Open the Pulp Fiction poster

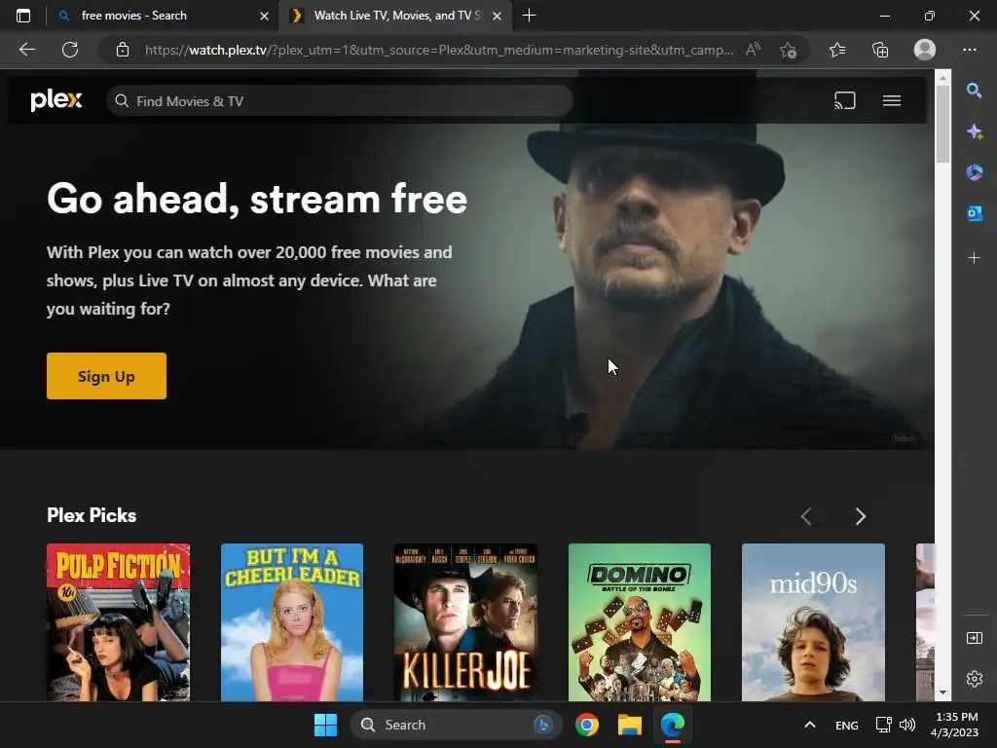[x=118, y=622]
